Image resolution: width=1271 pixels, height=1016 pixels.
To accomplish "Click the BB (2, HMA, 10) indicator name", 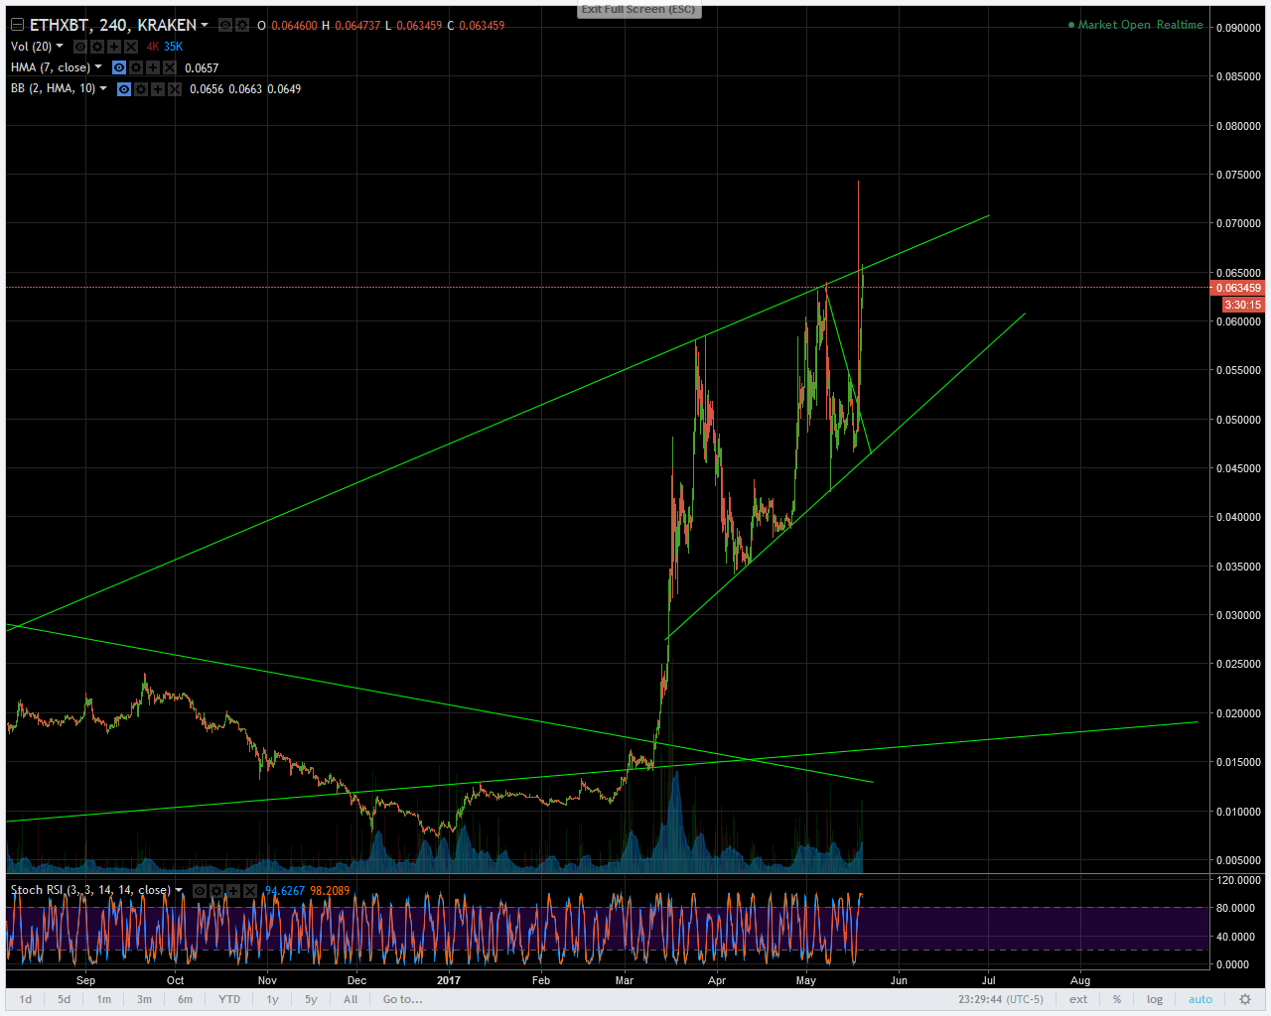I will (x=54, y=89).
